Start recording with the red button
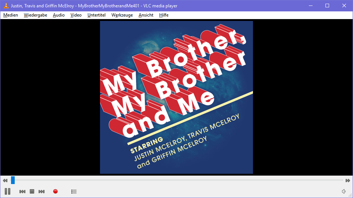Viewport: 353px width, 198px height. pos(56,191)
